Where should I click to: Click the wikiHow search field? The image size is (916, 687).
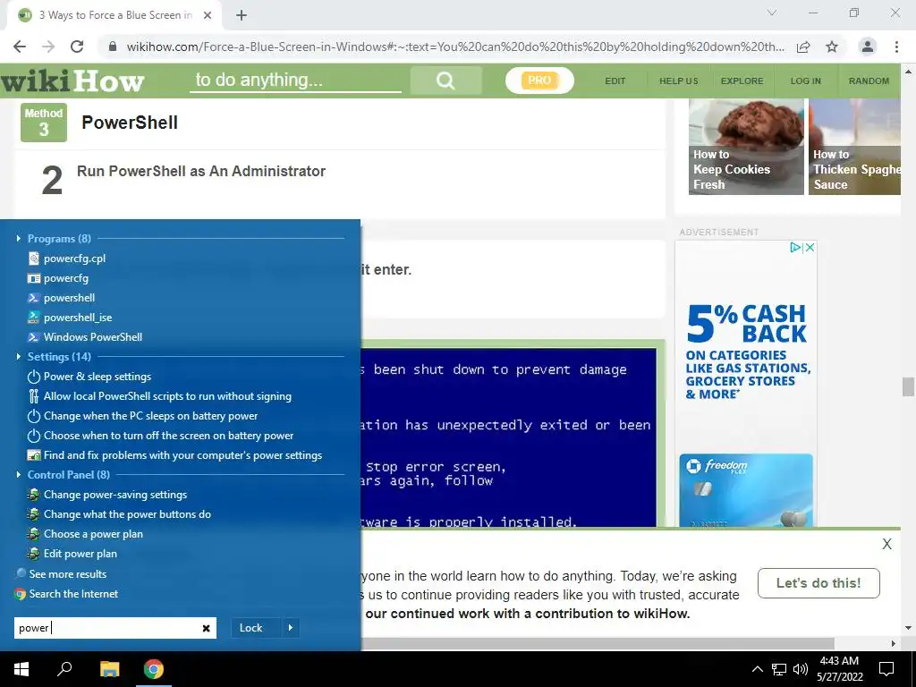pos(295,80)
